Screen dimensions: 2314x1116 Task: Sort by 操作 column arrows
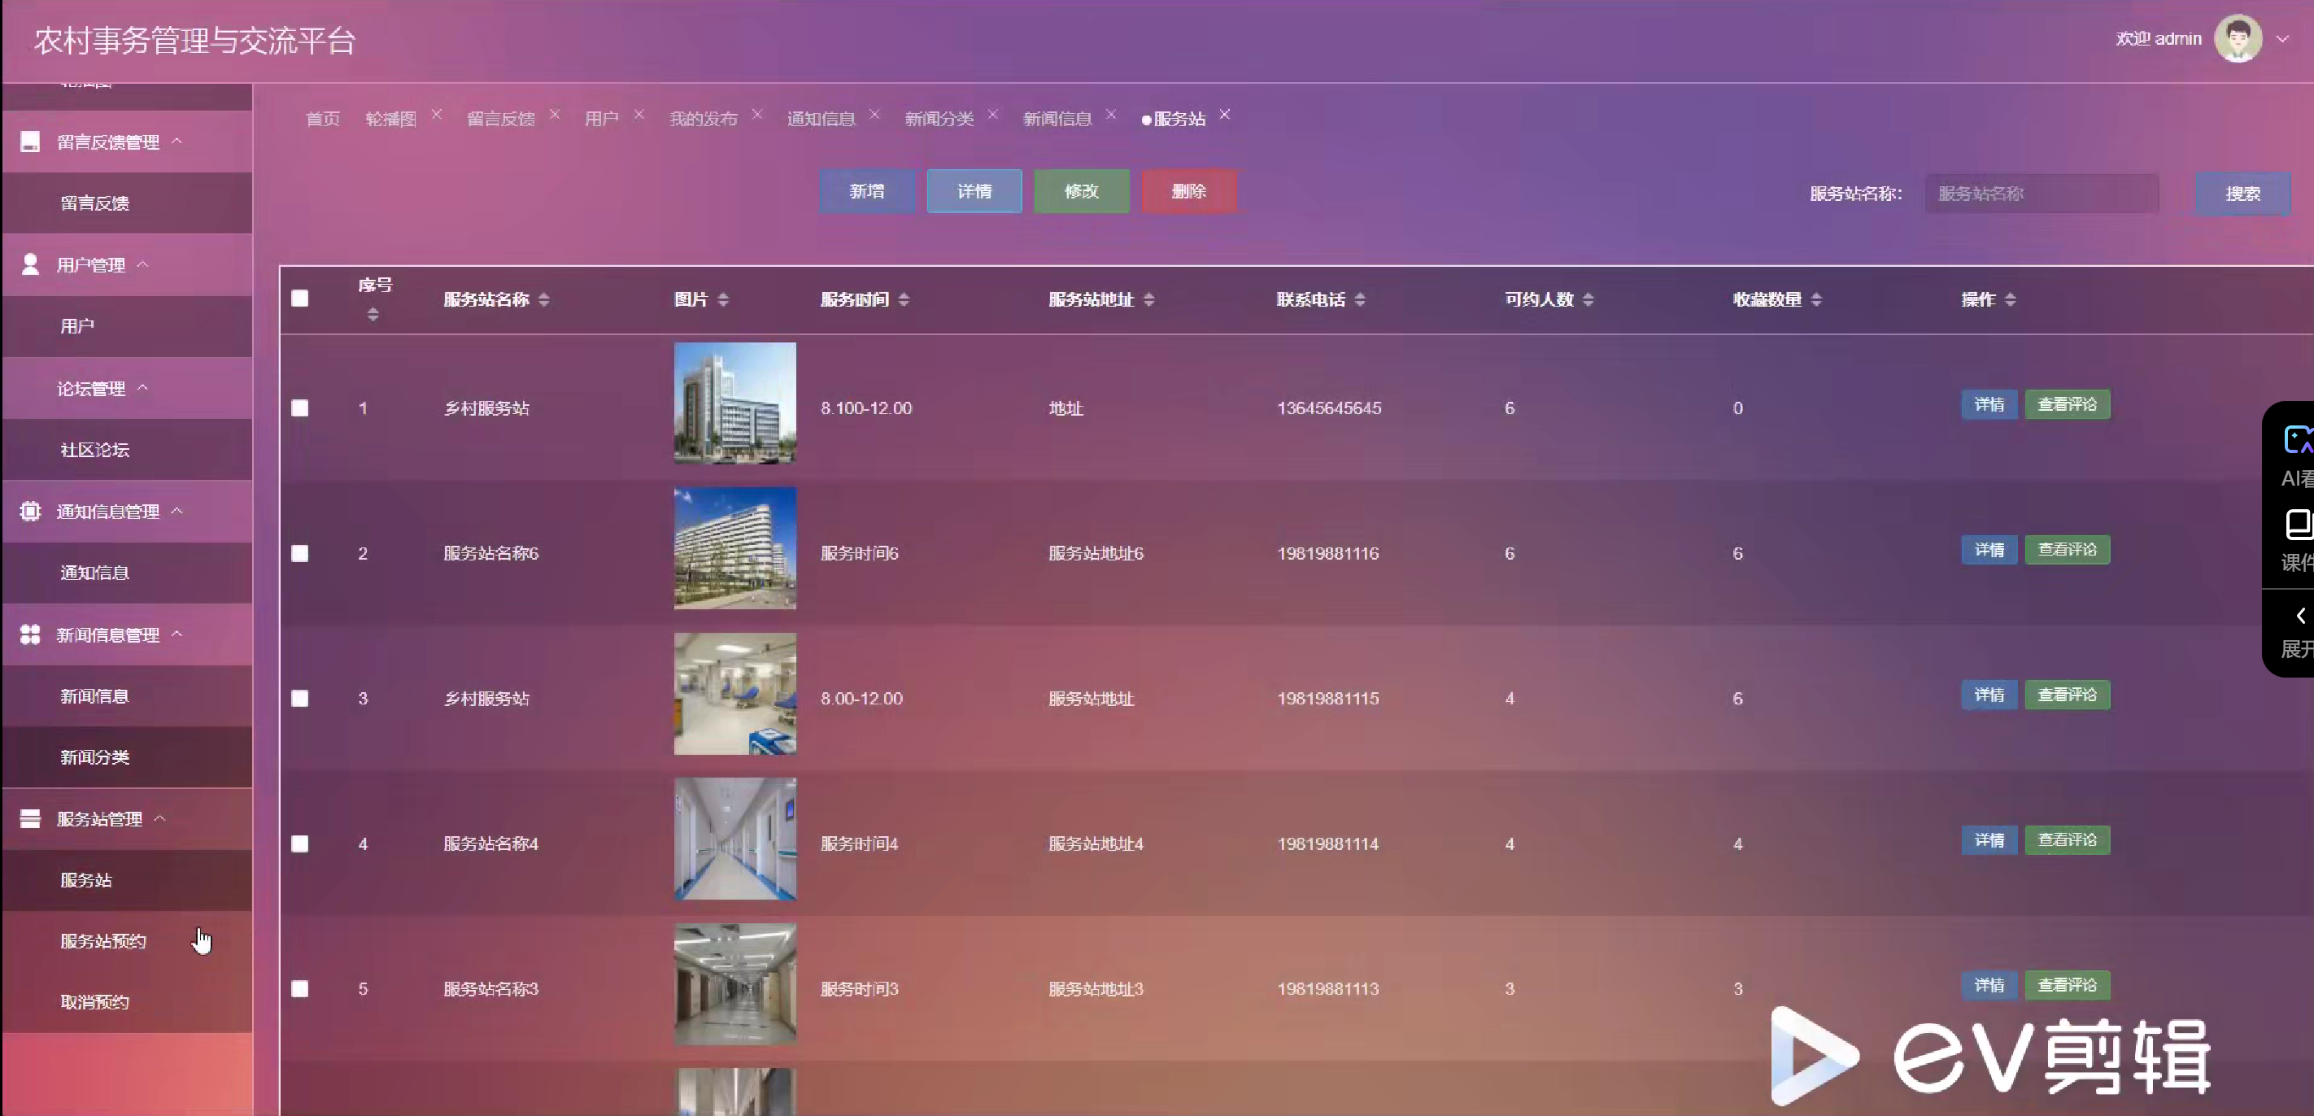click(2011, 299)
